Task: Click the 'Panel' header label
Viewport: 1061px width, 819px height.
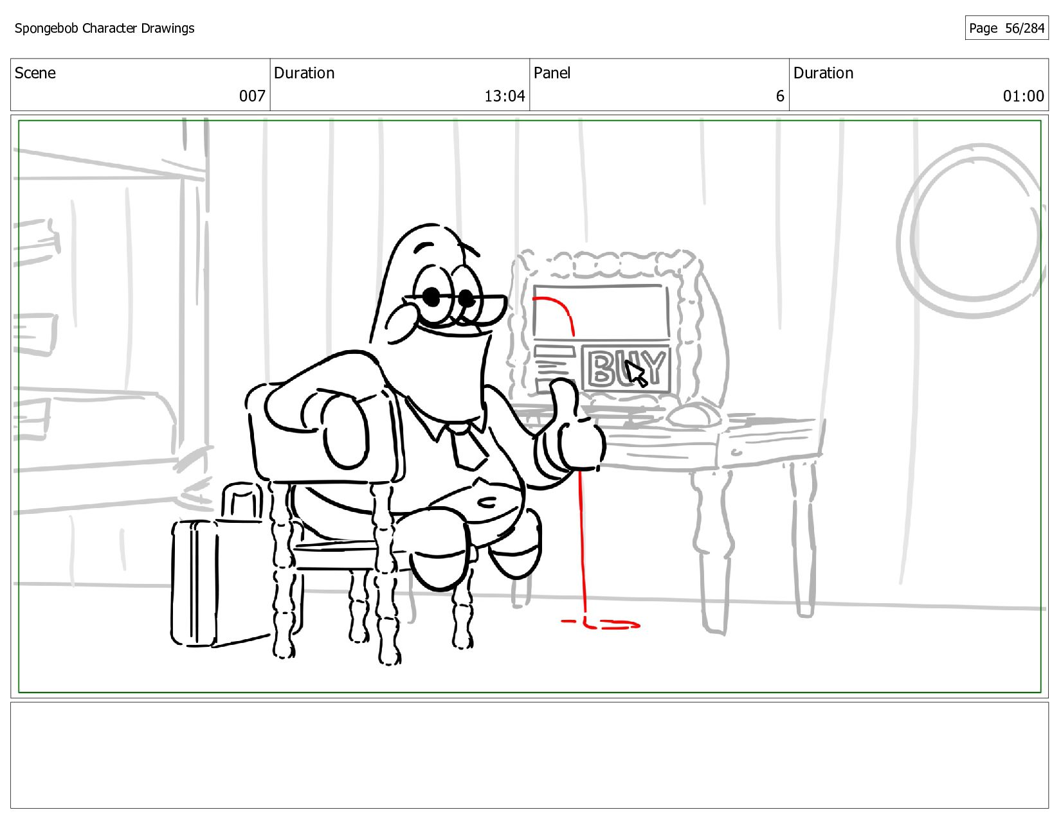Action: point(552,73)
